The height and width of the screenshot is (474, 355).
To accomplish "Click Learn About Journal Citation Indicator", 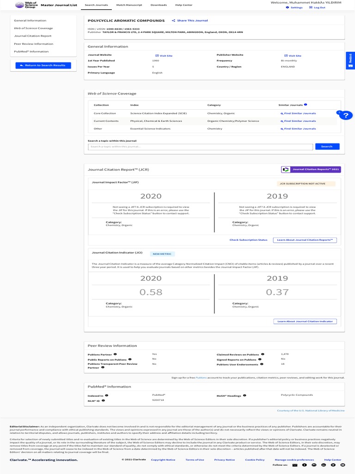I will pos(305,321).
